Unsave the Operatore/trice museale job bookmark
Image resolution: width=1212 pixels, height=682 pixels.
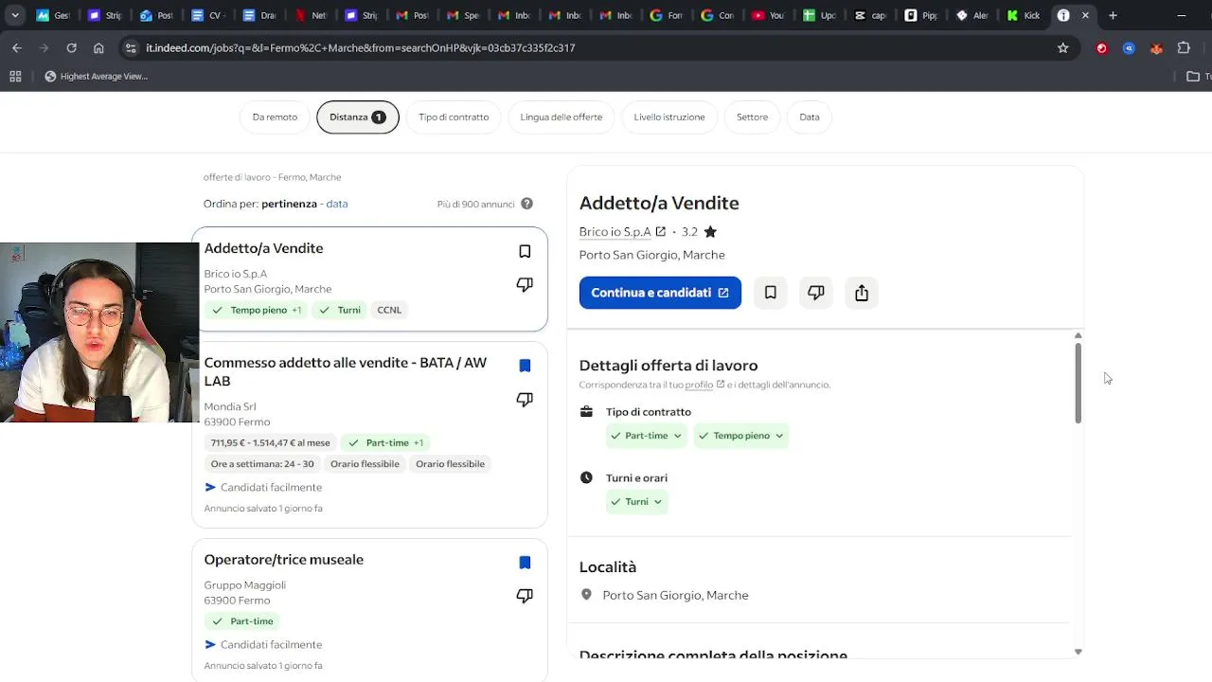pos(525,563)
